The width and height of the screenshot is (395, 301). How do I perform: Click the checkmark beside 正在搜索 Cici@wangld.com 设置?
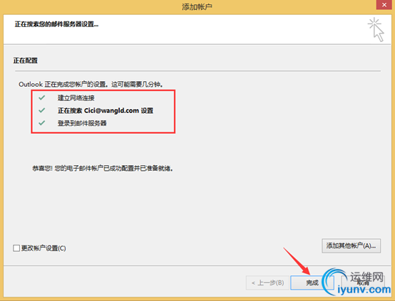(x=42, y=110)
